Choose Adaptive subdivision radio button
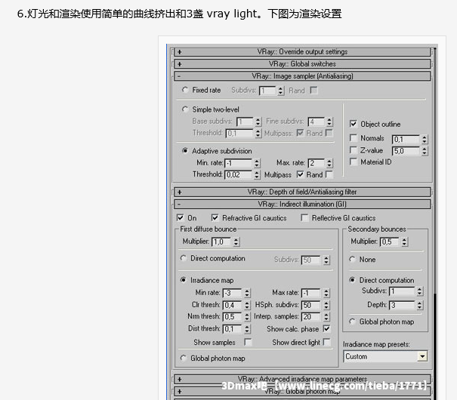This screenshot has width=457, height=400. point(186,151)
